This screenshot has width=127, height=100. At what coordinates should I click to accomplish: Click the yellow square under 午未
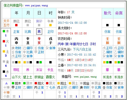[x=50, y=25]
